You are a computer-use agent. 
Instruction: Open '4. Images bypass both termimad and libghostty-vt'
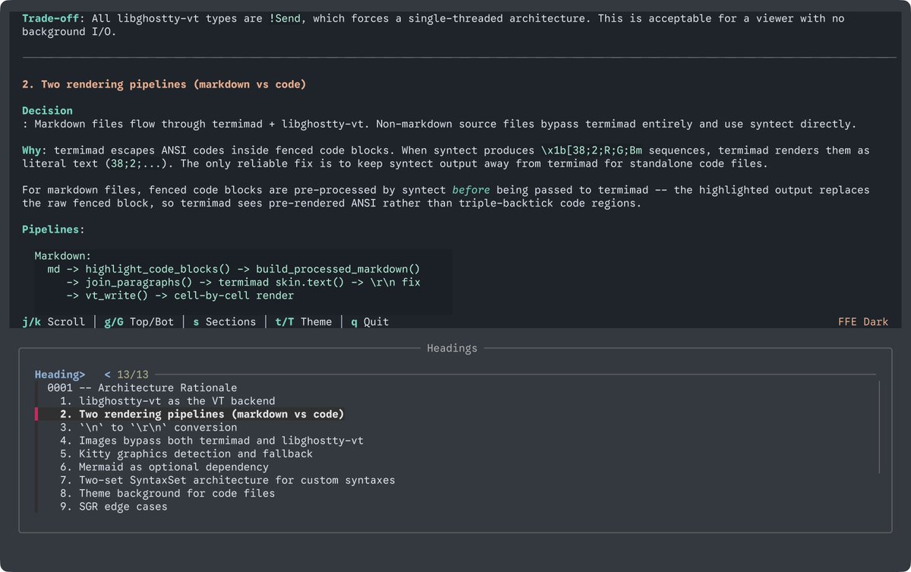tap(212, 441)
